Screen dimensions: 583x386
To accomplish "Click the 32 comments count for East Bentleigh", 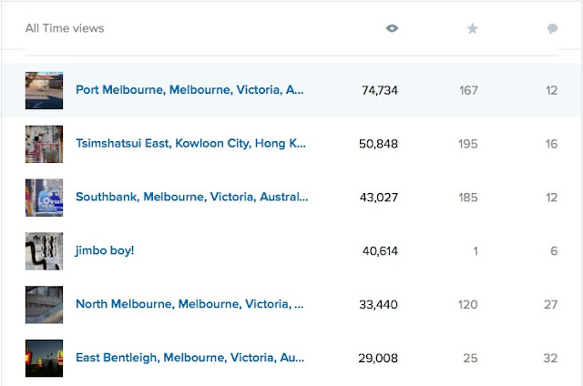I will coord(549,358).
